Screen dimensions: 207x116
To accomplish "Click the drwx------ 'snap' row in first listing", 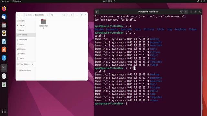I will click(x=125, y=58).
